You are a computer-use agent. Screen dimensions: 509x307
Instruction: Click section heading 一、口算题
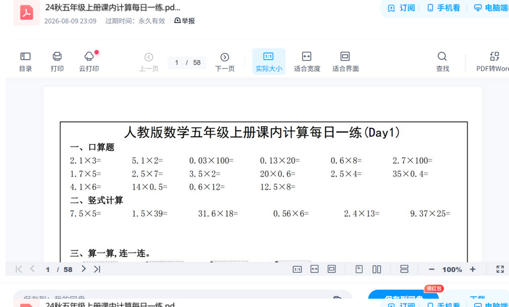(x=92, y=147)
